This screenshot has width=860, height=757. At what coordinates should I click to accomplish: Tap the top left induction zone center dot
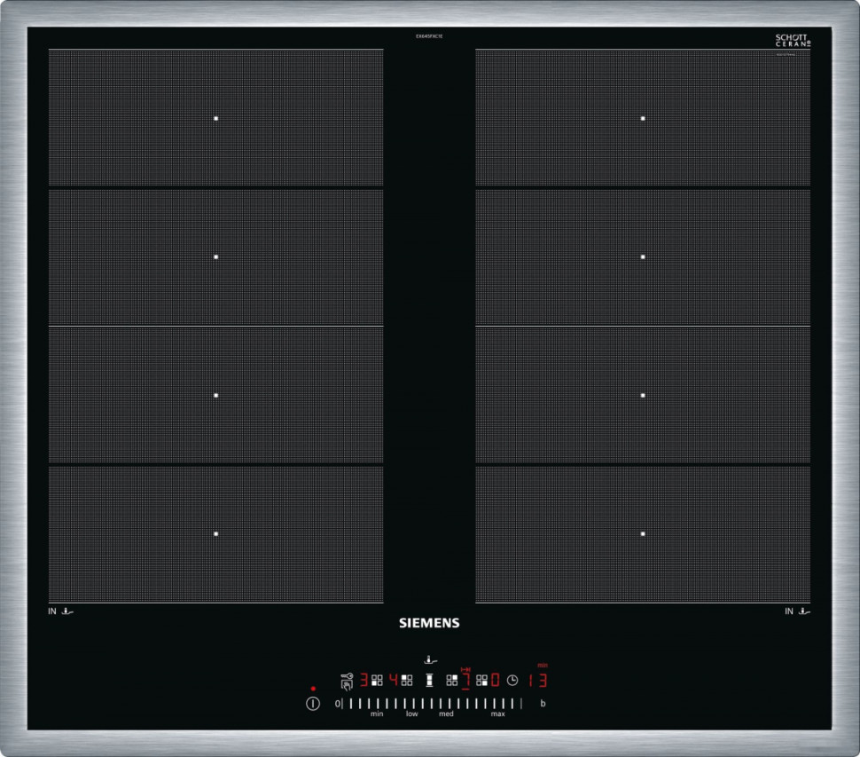point(215,118)
